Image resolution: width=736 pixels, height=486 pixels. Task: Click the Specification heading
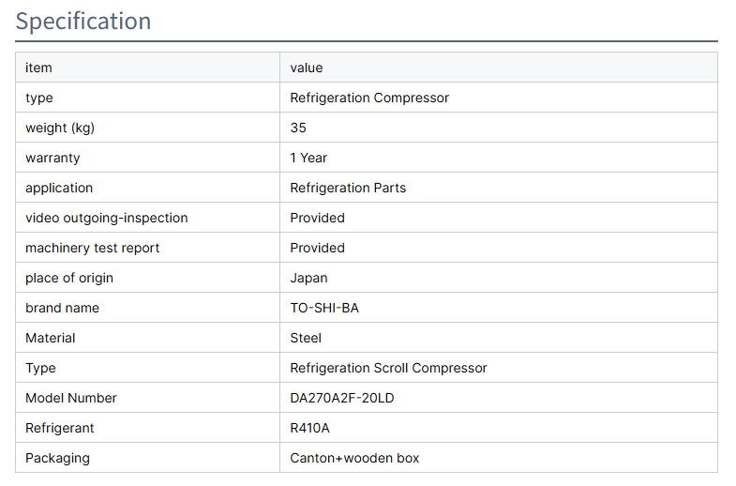(x=83, y=21)
